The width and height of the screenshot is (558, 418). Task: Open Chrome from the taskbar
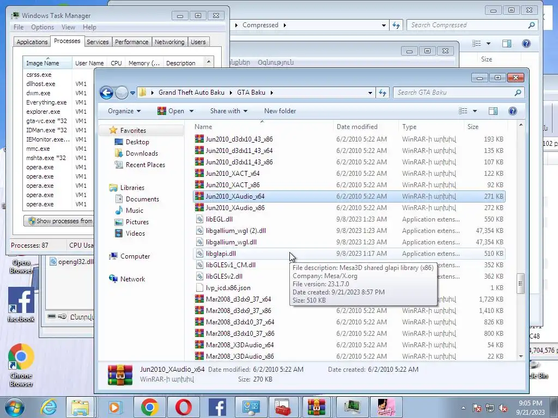pos(149,407)
